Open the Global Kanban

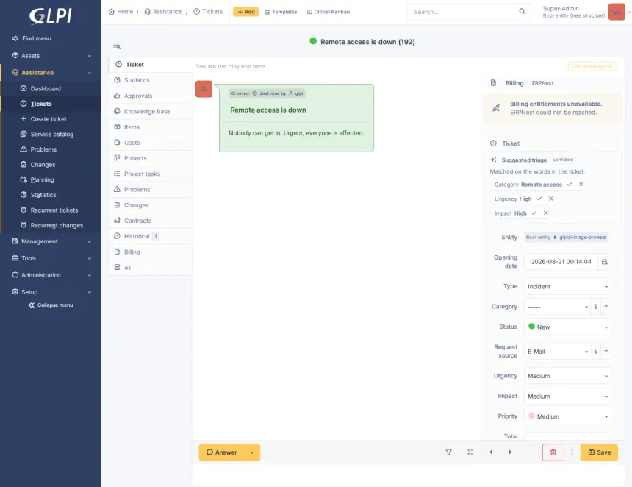click(328, 12)
